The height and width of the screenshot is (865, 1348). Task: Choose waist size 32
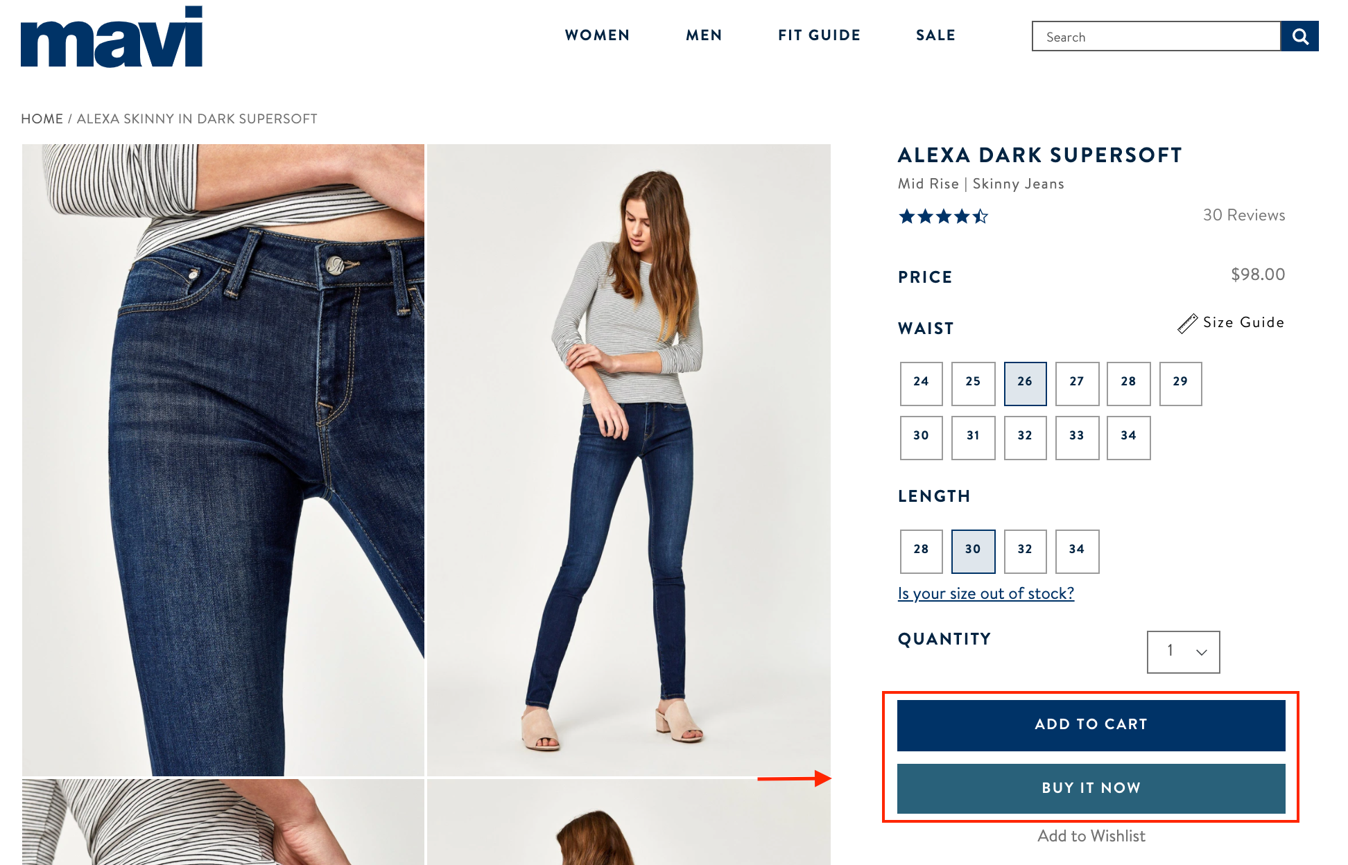click(x=1025, y=437)
